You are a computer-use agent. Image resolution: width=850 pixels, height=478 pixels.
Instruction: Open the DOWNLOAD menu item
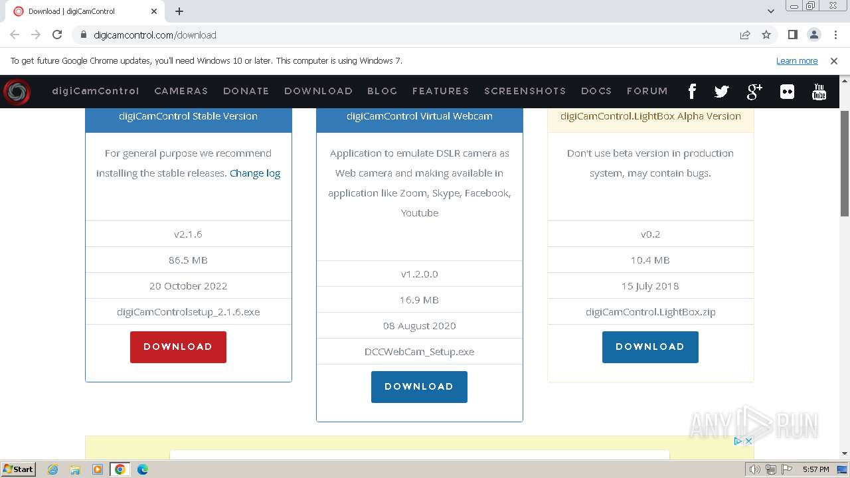pyautogui.click(x=318, y=91)
